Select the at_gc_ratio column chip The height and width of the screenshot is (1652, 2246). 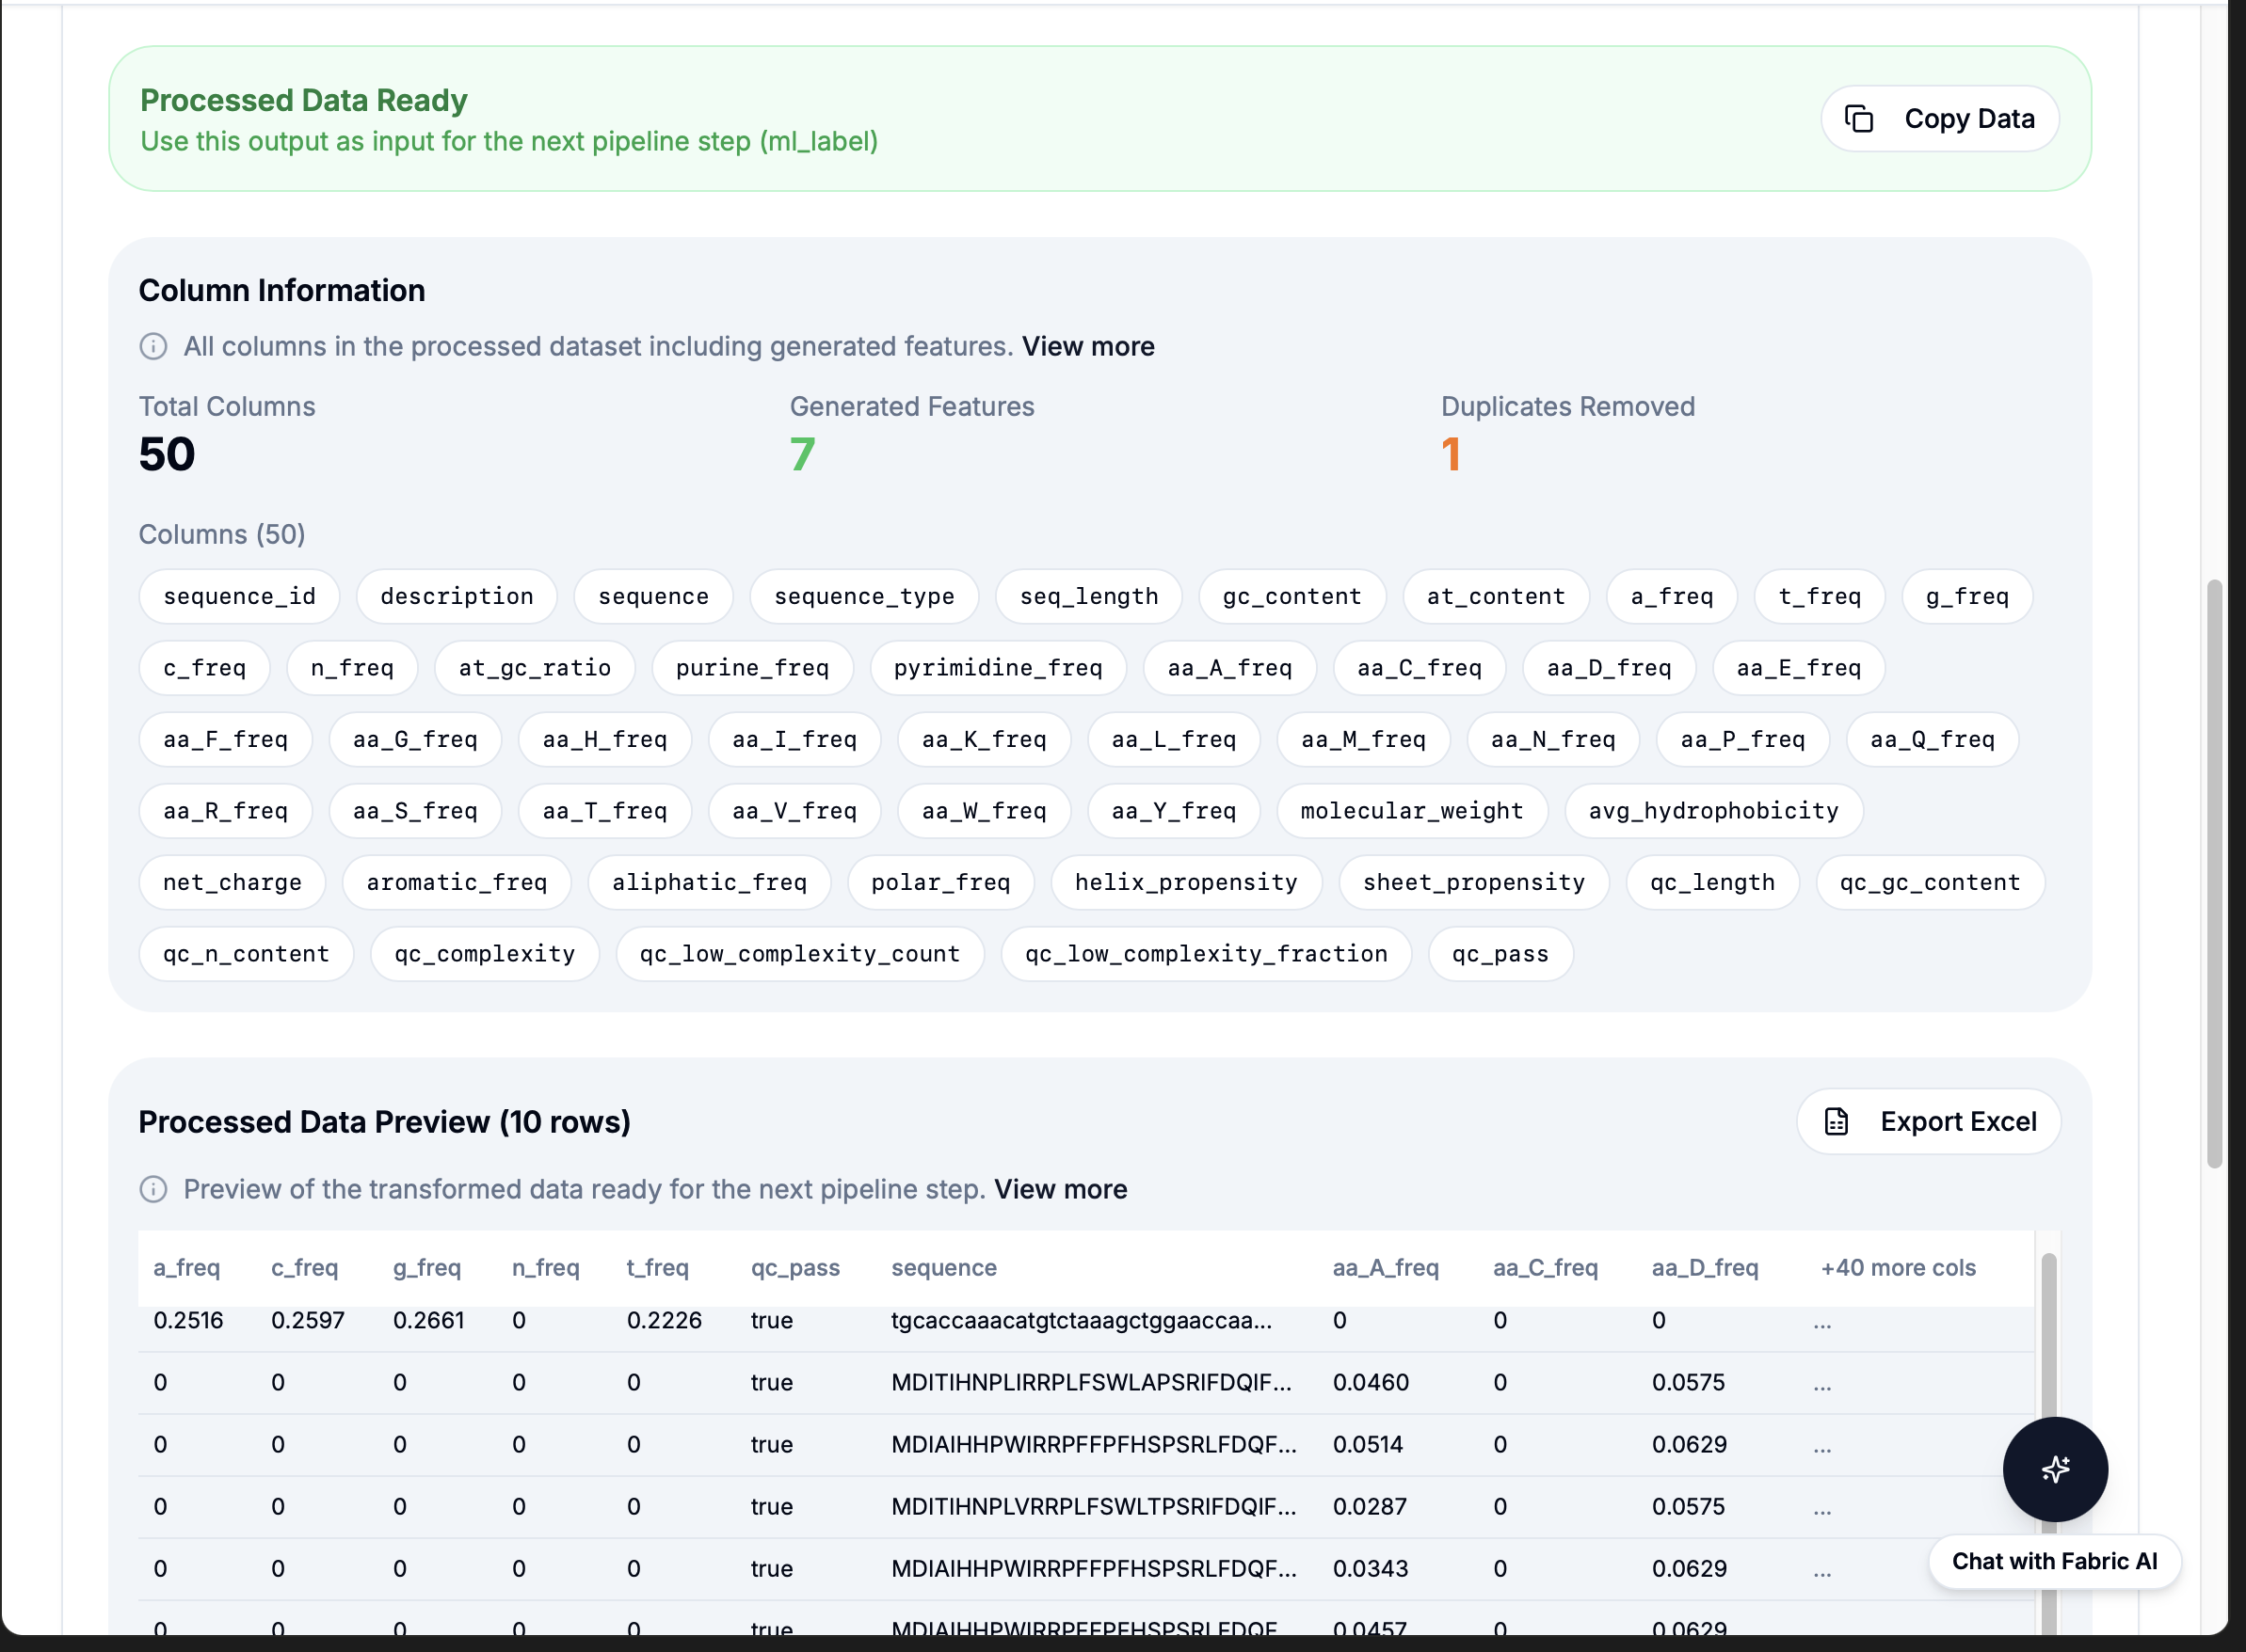535,668
